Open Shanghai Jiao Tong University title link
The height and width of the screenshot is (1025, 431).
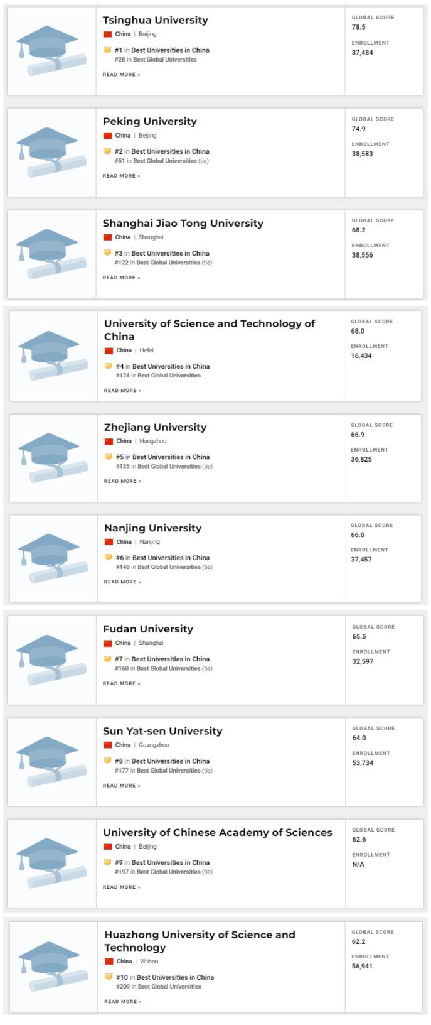click(183, 223)
